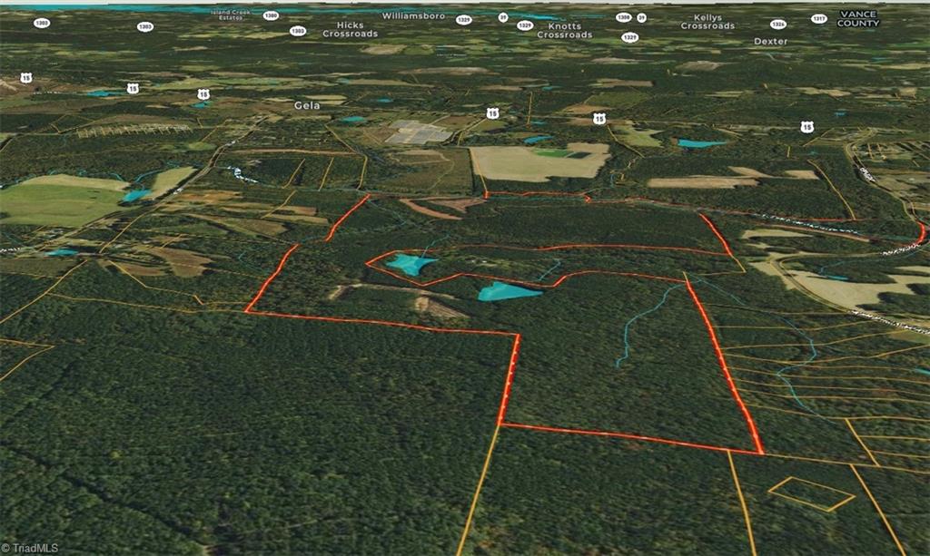Screen dimensions: 930x556
Task: Click the US 15 shield at far right
Action: pyautogui.click(x=806, y=127)
